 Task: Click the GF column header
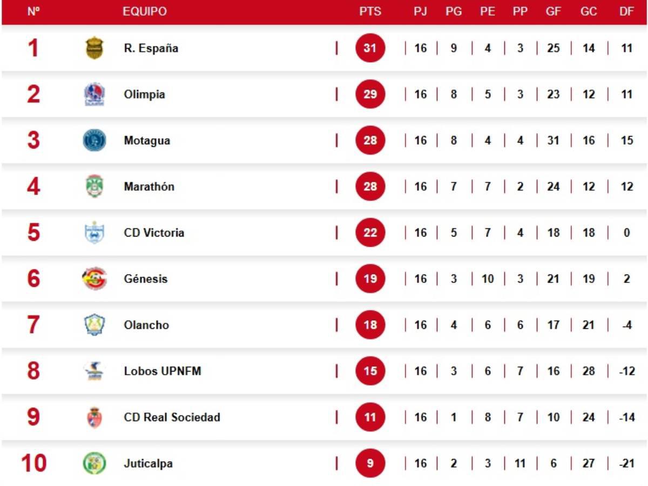coord(553,11)
